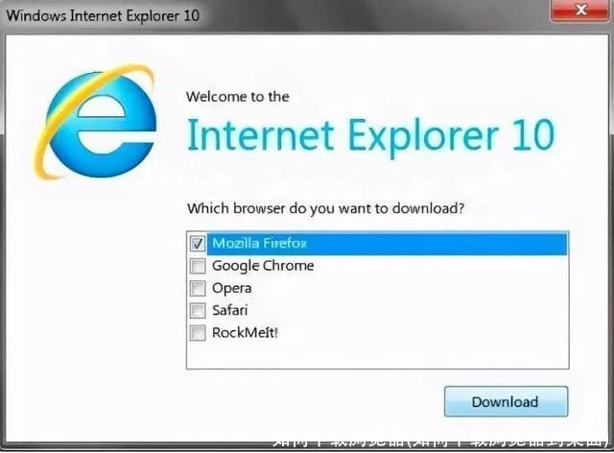The height and width of the screenshot is (453, 614).
Task: Tick the Google Chrome checkbox
Action: coord(198,266)
